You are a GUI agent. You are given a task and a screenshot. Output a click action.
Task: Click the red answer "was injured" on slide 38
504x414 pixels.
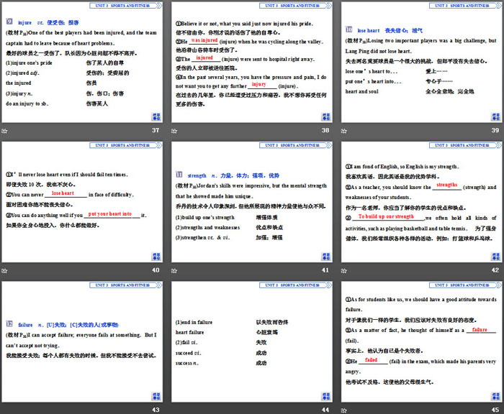204,40
